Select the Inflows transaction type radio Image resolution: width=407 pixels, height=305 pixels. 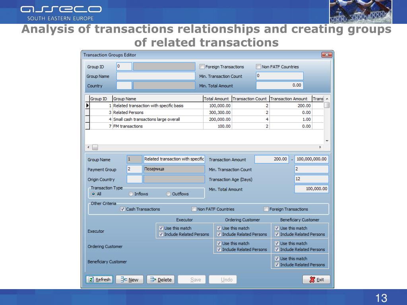click(x=131, y=194)
